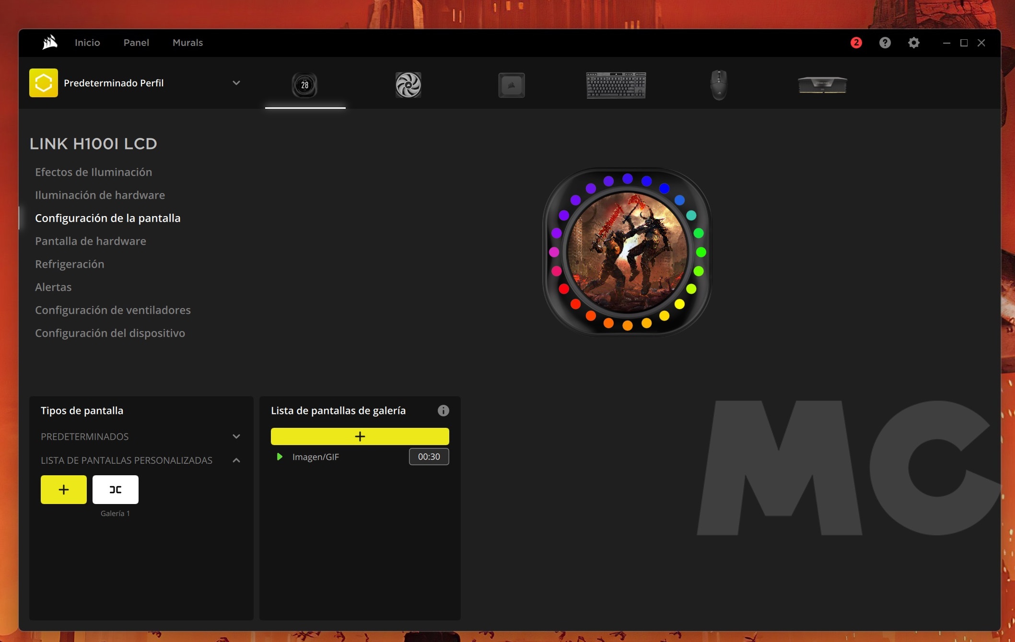Select the H100i LCD cooler device icon
This screenshot has width=1015, height=642.
(304, 85)
